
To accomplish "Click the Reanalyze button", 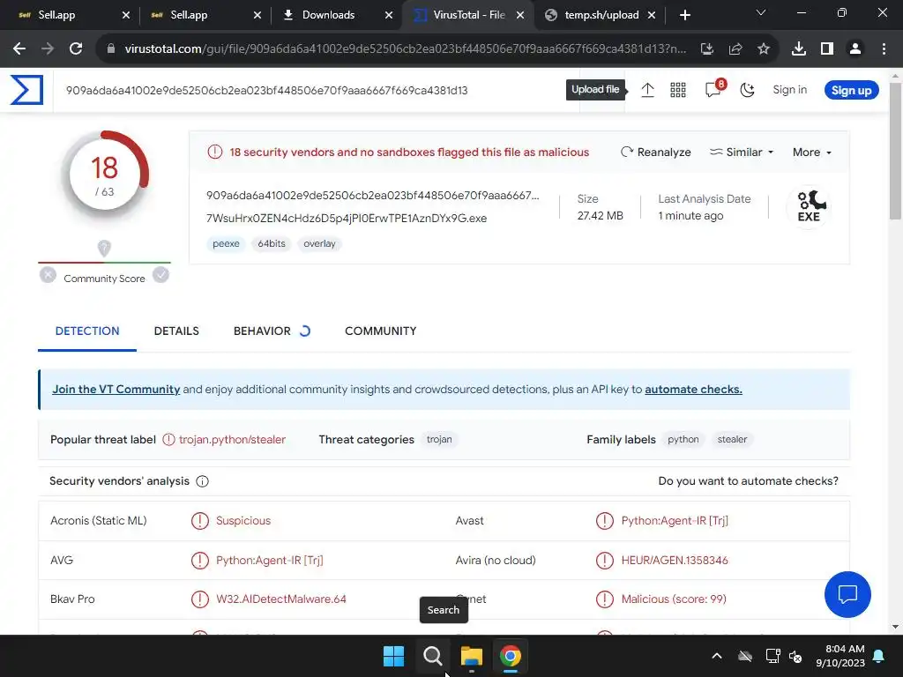I will (655, 152).
